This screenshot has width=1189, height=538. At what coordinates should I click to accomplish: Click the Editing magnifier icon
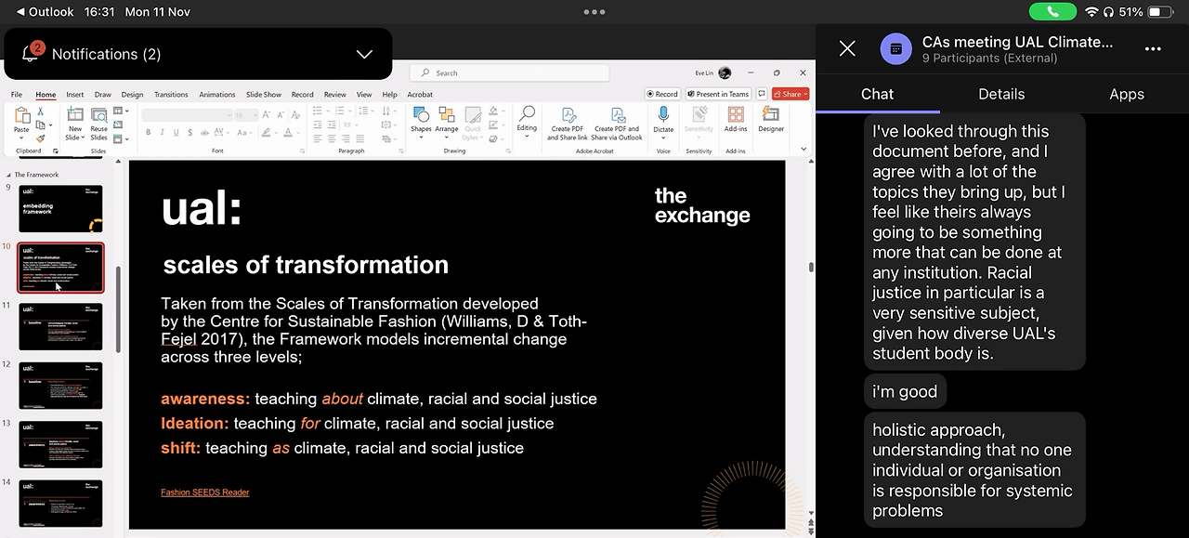pyautogui.click(x=527, y=113)
